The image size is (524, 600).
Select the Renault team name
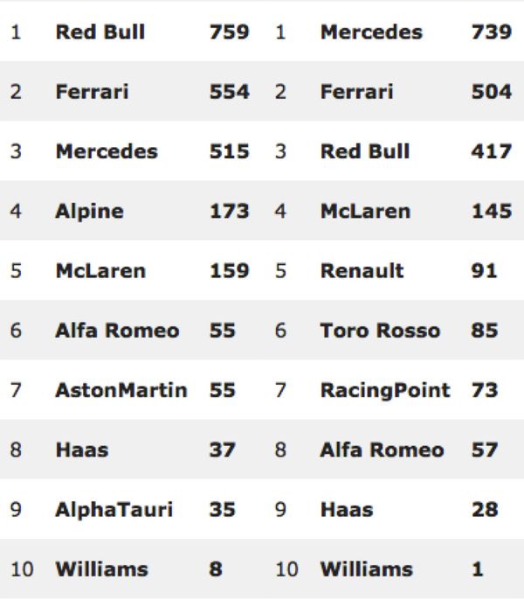[362, 270]
